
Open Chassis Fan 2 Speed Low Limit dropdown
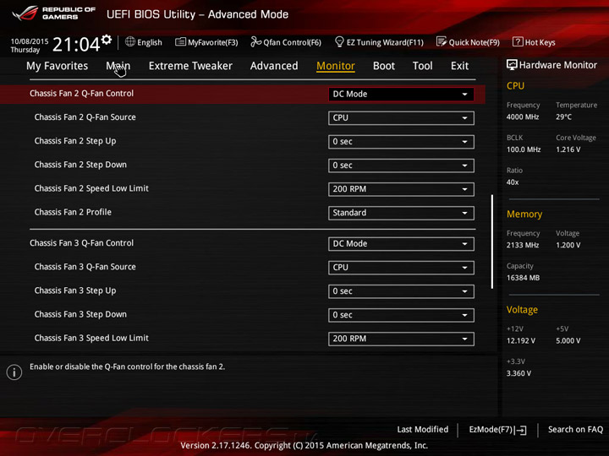401,189
